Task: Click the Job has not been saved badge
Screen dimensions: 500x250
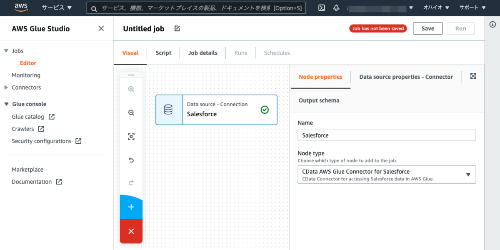Action: click(x=378, y=28)
